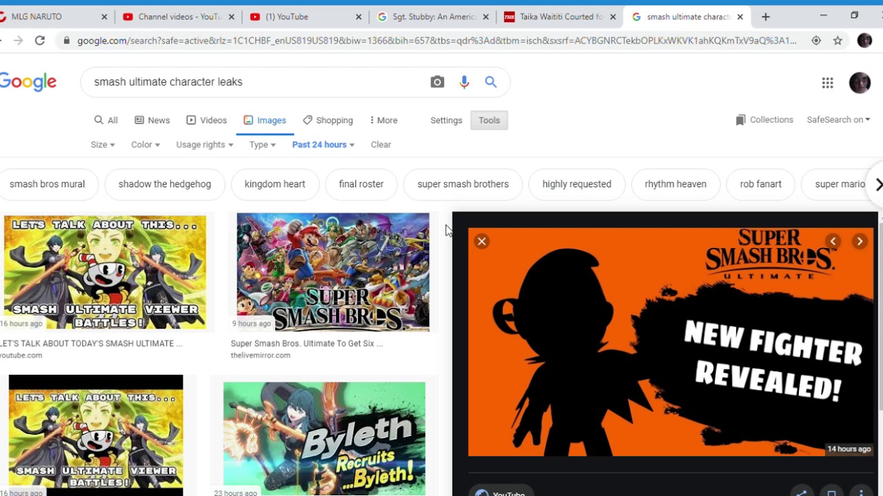Close the Taika Waititi tab
Screen dimensions: 883x496
pyautogui.click(x=613, y=17)
